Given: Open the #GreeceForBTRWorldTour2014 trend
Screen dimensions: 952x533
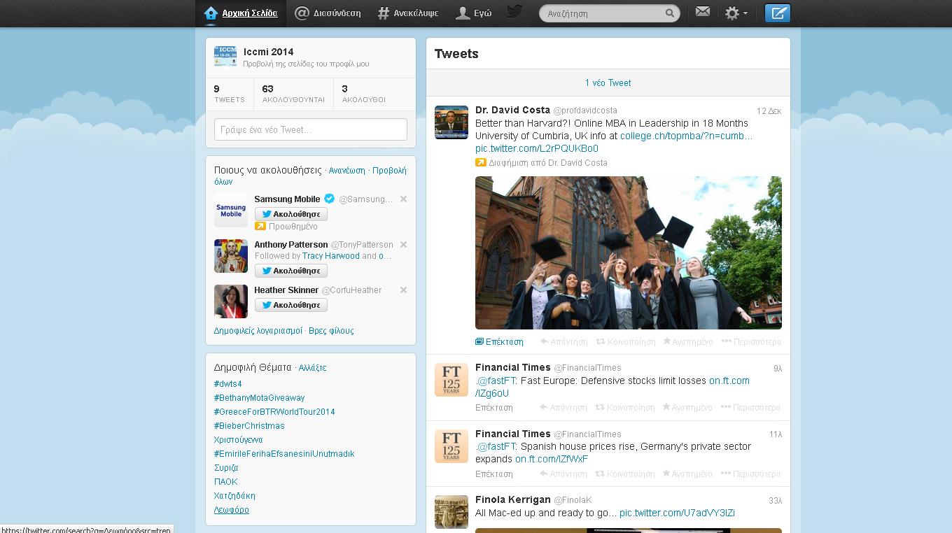Looking at the screenshot, I should pos(274,412).
